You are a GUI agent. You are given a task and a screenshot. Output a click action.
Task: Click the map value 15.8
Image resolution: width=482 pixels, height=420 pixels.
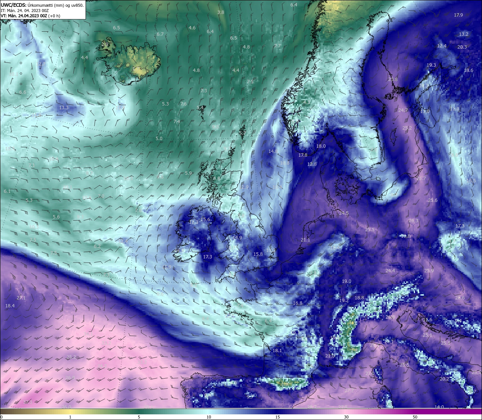click(258, 254)
